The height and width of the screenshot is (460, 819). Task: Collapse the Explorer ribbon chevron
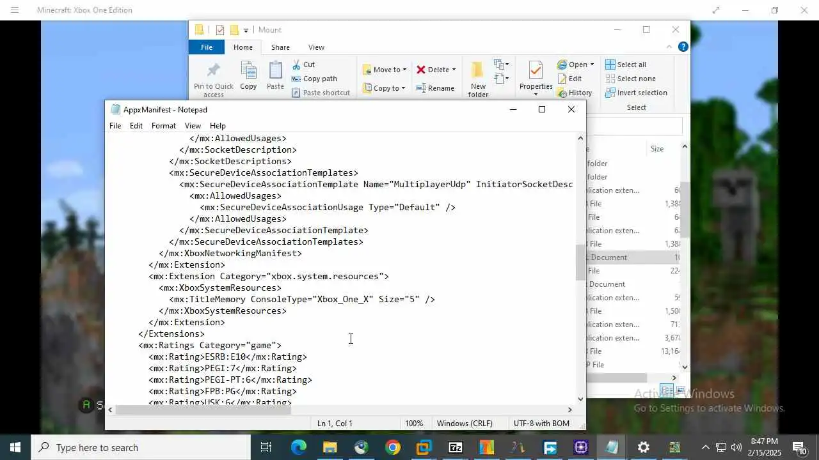click(x=669, y=47)
